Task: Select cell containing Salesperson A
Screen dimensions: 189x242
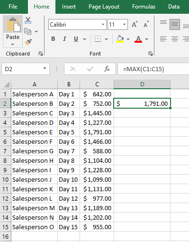Action: pos(35,94)
